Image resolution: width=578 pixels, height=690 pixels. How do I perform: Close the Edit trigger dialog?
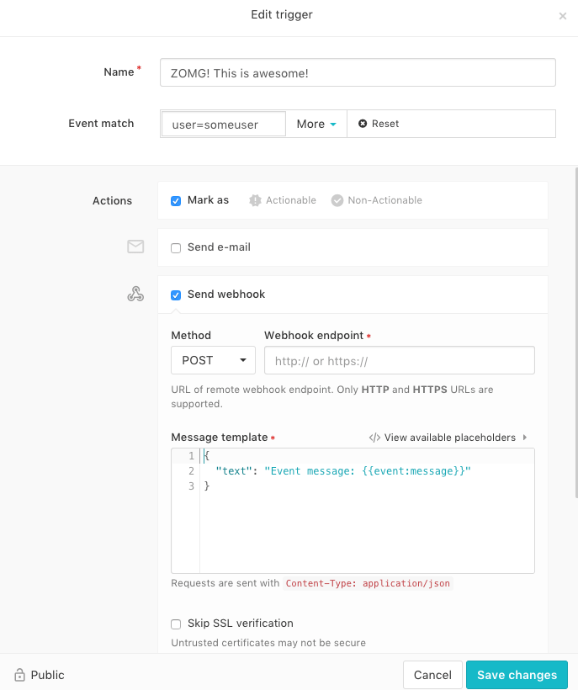562,16
